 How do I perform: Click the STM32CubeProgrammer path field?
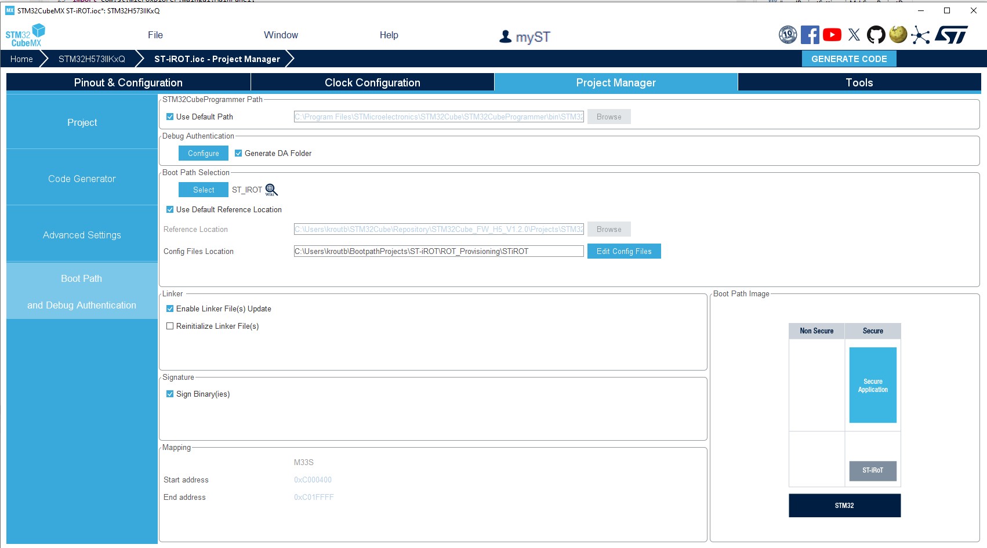coord(439,117)
